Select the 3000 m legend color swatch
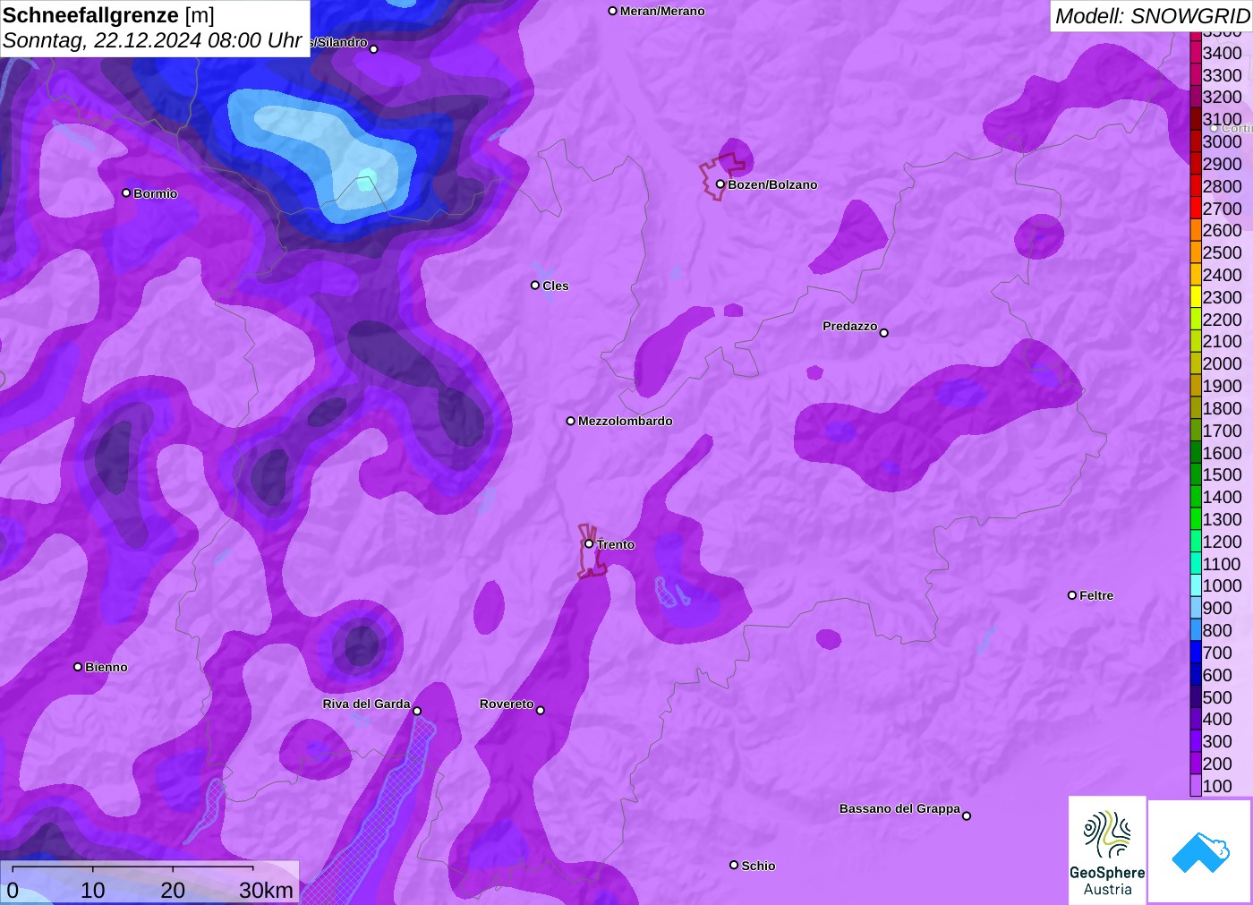This screenshot has width=1253, height=905. (x=1196, y=141)
